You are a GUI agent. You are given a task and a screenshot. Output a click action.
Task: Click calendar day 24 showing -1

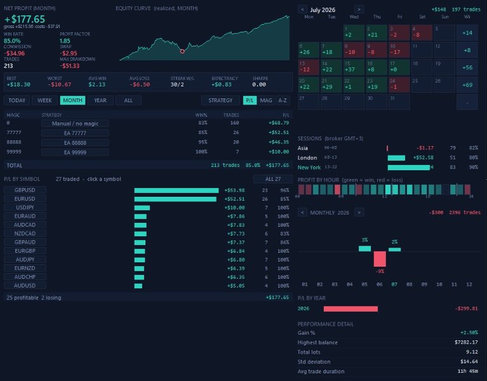[399, 84]
